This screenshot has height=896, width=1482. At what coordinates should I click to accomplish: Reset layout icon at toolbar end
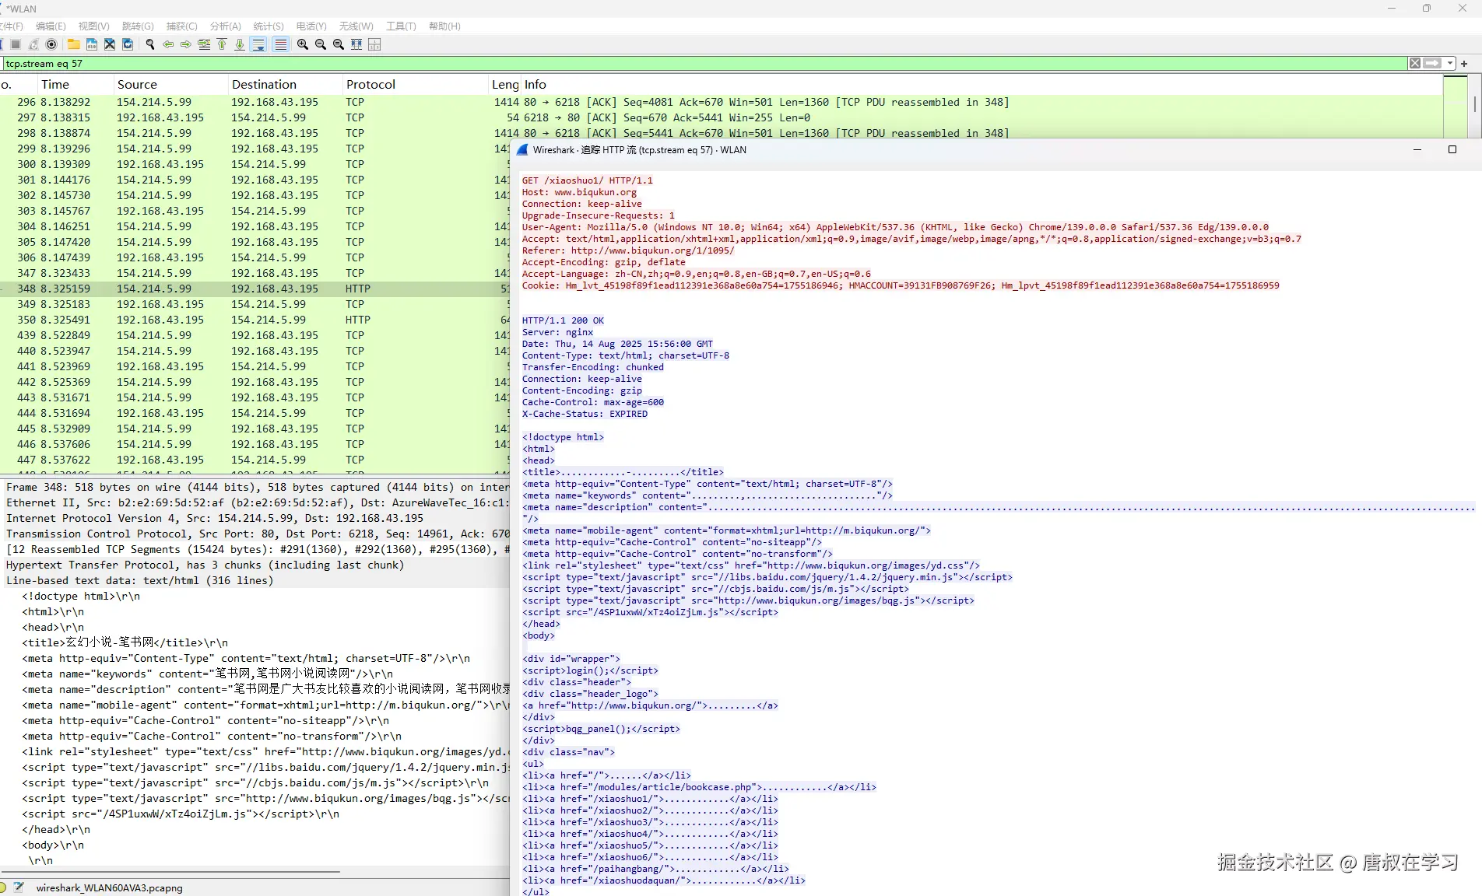click(x=374, y=44)
